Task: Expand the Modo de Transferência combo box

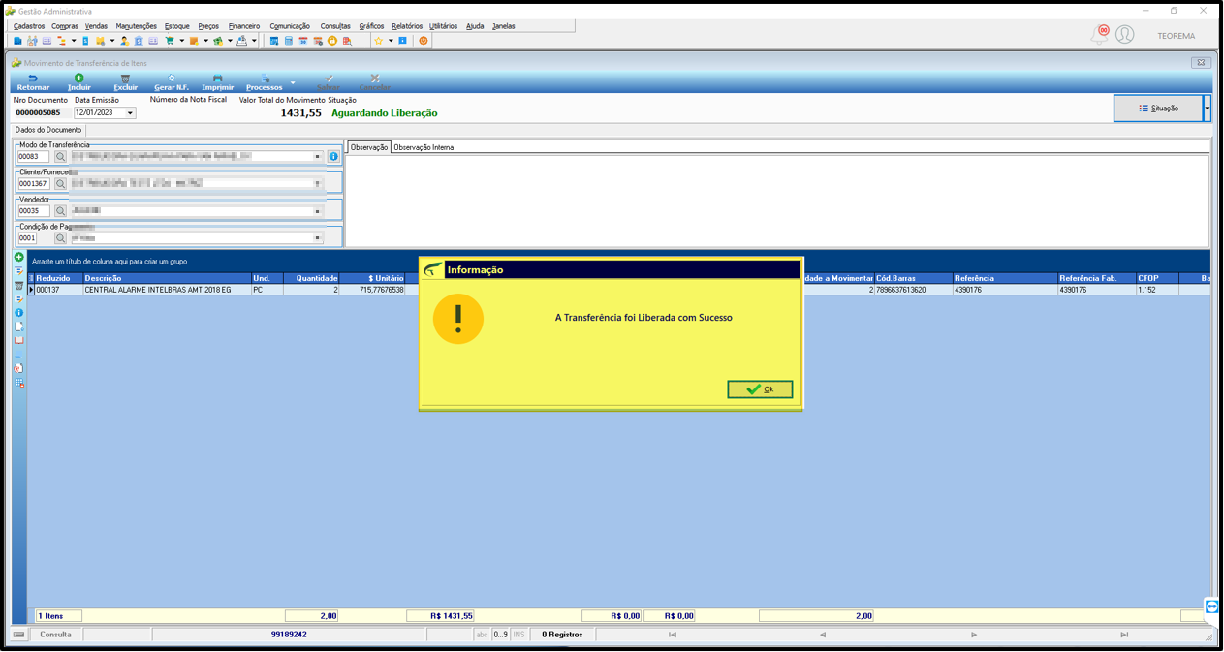Action: tap(318, 156)
